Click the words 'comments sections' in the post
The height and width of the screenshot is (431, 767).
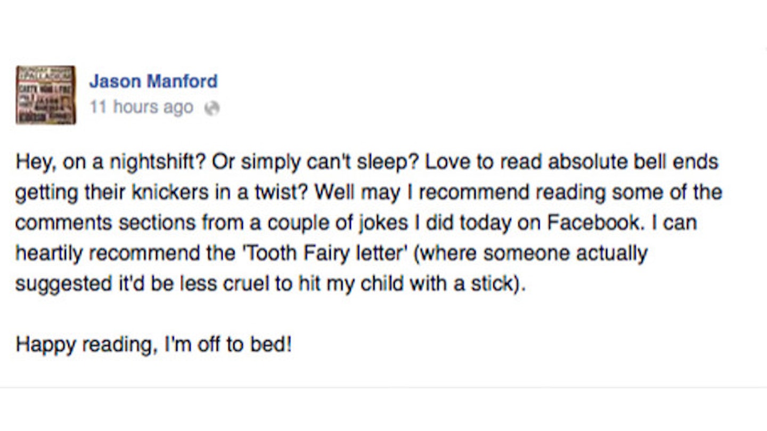pos(106,223)
